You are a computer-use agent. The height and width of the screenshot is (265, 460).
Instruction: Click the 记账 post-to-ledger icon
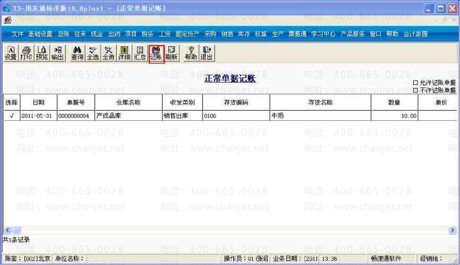pos(156,54)
